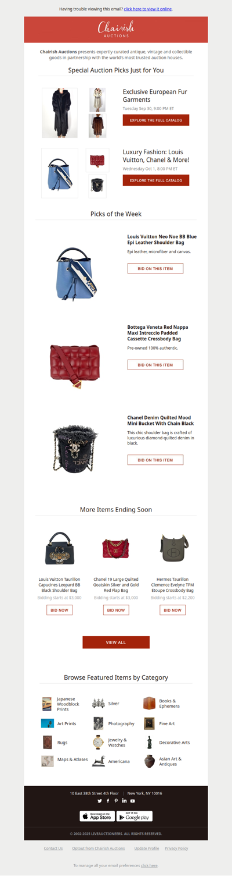This screenshot has width=232, height=877.
Task: Click the Twitter icon in footer
Action: 100,801
